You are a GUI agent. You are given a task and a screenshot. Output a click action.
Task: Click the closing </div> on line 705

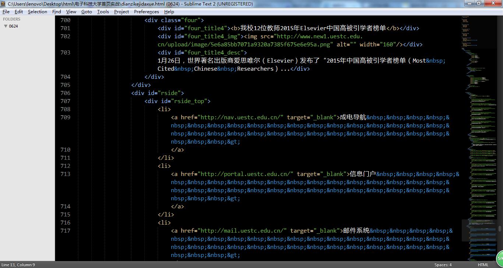(141, 85)
